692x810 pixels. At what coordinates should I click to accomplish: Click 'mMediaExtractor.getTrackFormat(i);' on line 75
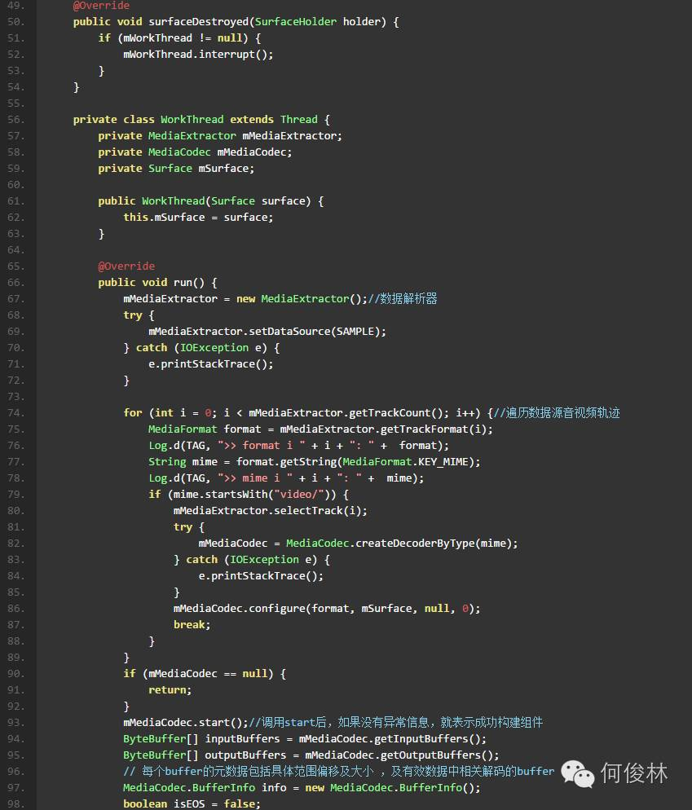pos(386,429)
